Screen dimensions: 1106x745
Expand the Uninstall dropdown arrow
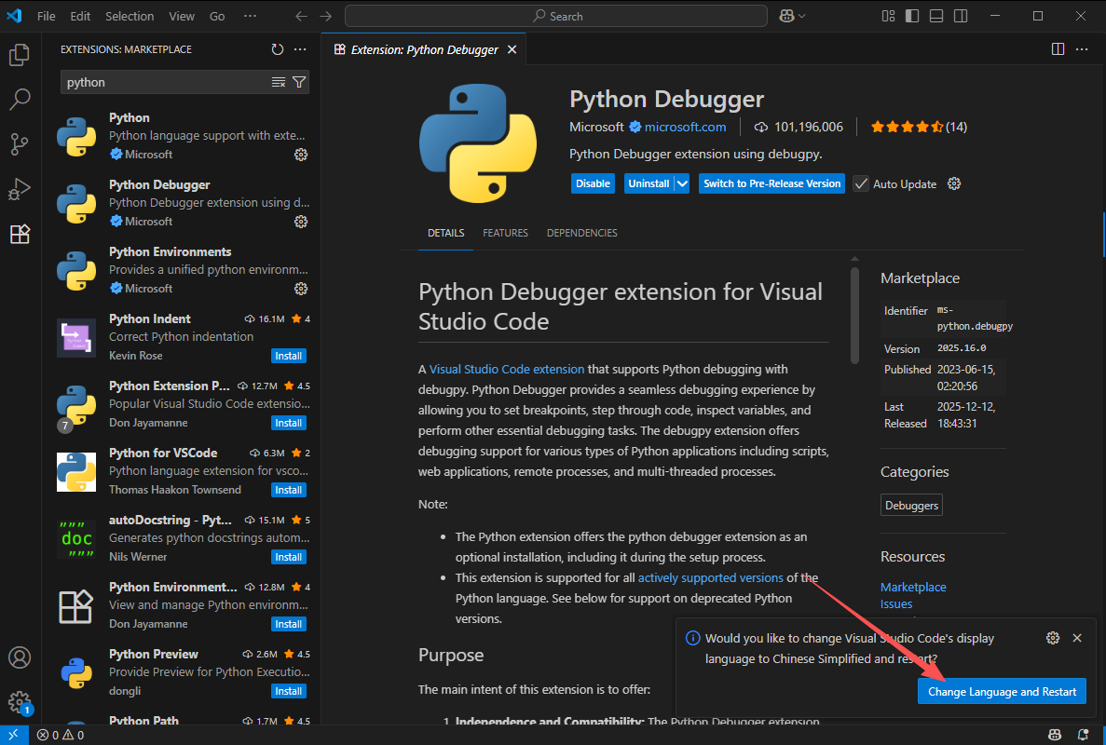point(682,183)
